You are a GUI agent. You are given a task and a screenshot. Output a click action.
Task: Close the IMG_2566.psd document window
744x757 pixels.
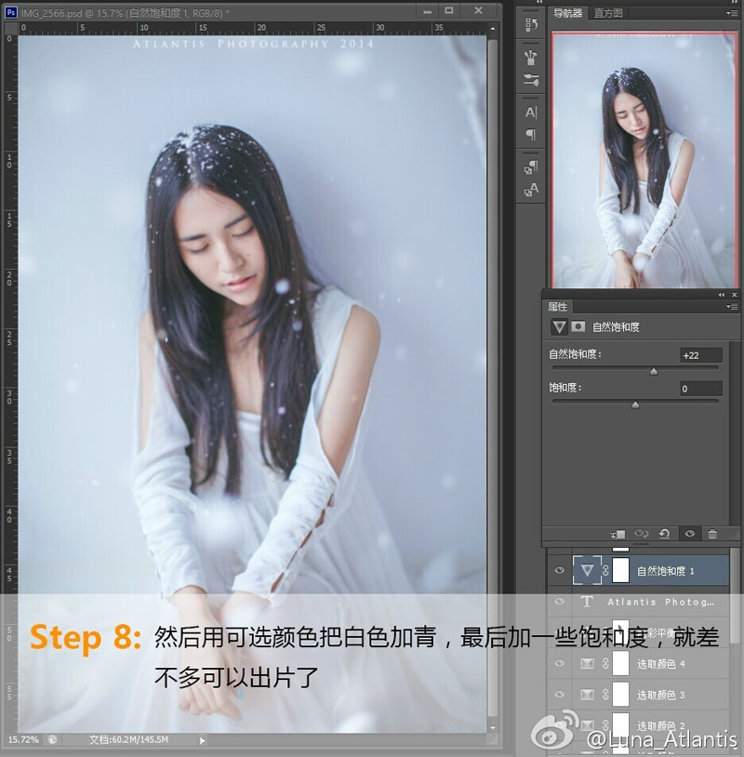pos(478,11)
